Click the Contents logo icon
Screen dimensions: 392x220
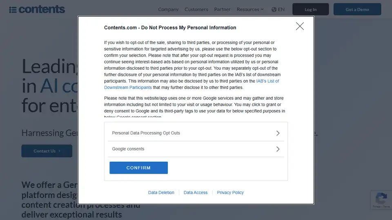pos(13,10)
